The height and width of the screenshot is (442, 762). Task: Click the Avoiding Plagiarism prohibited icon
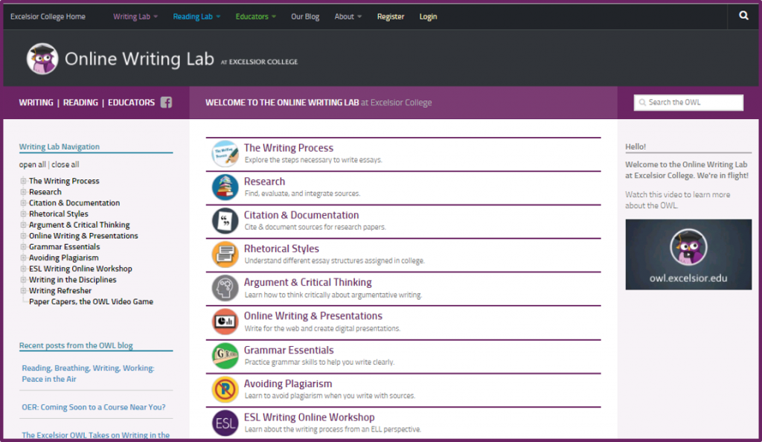225,389
